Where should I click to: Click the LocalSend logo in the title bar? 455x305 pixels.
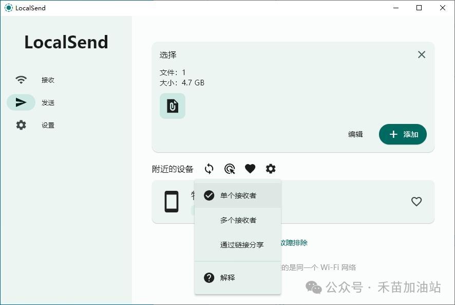coord(8,8)
